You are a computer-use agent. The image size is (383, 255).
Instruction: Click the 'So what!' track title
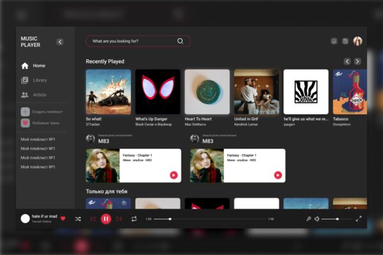pyautogui.click(x=94, y=119)
